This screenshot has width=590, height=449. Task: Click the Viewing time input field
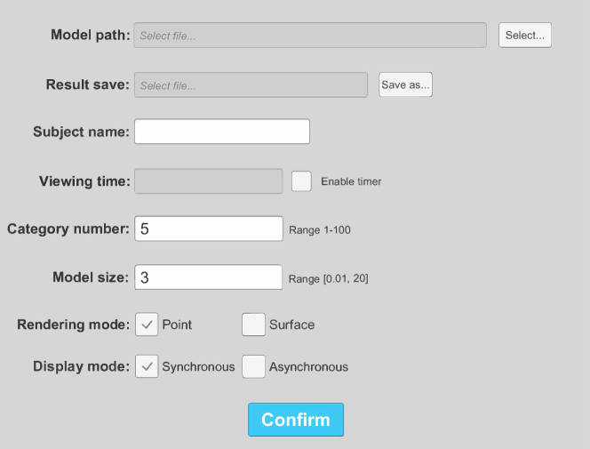pos(208,181)
